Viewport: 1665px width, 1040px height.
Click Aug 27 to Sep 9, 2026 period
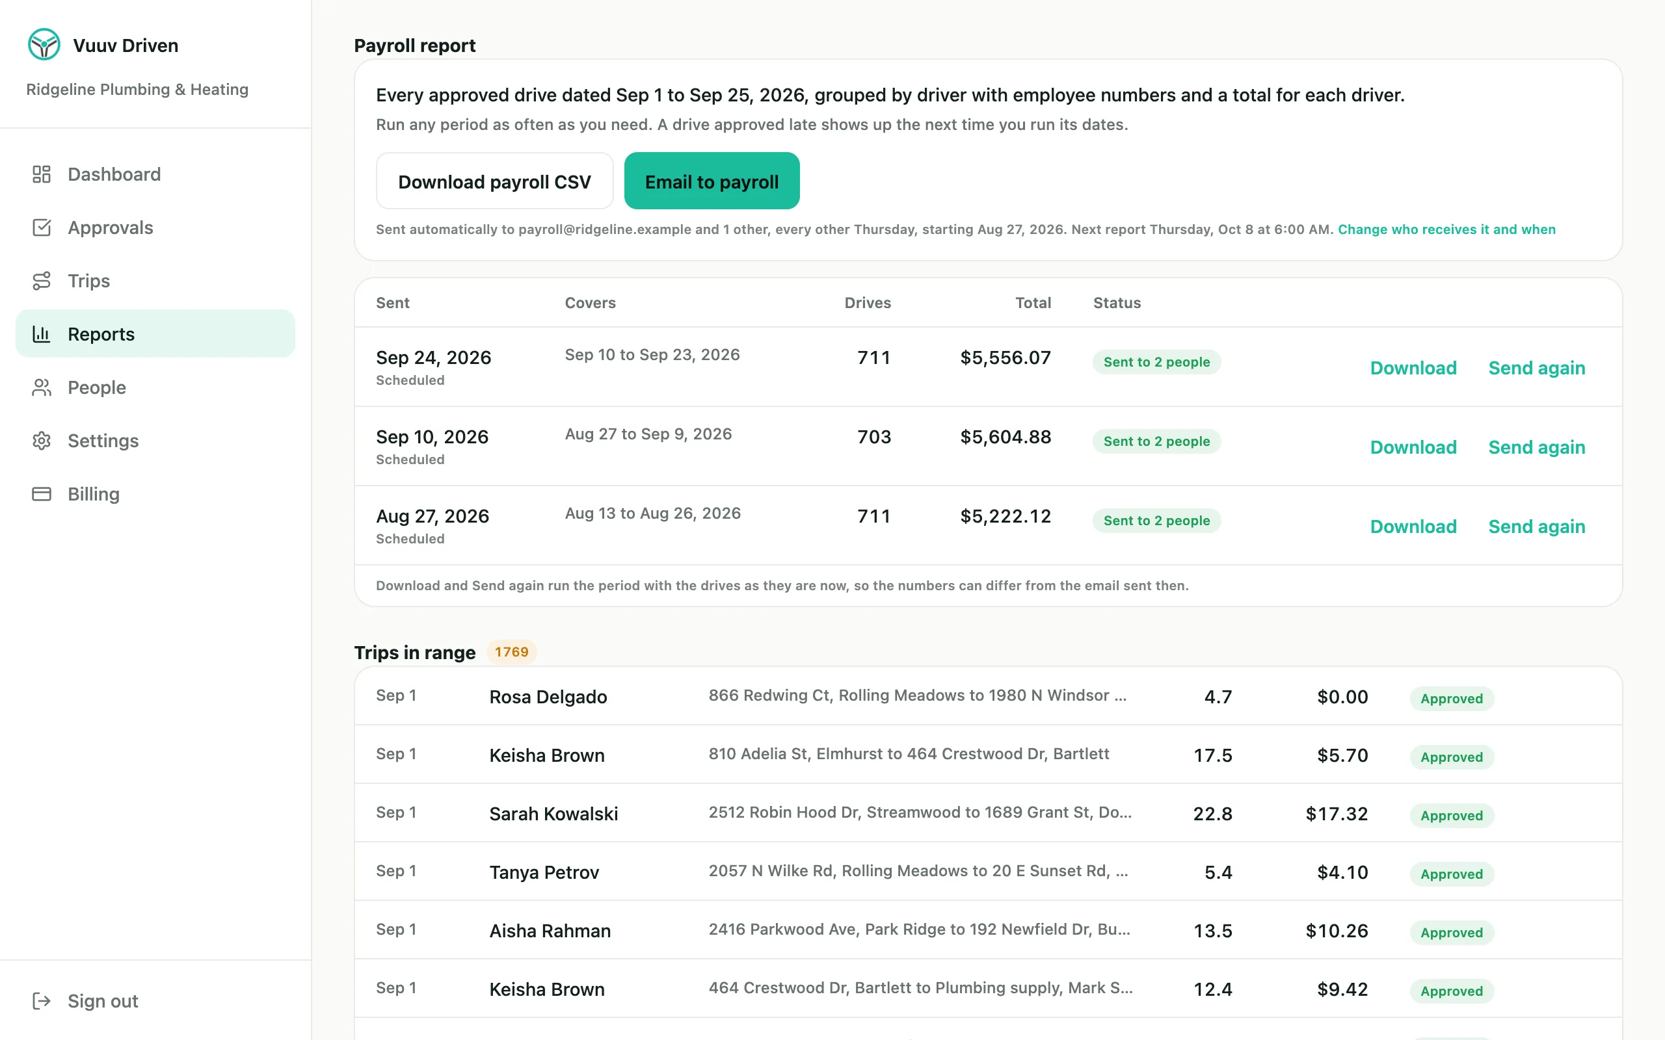pos(648,434)
